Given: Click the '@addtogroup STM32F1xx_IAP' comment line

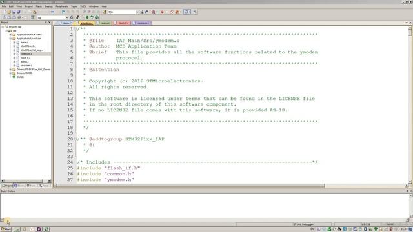Looking at the screenshot, I should coord(121,139).
